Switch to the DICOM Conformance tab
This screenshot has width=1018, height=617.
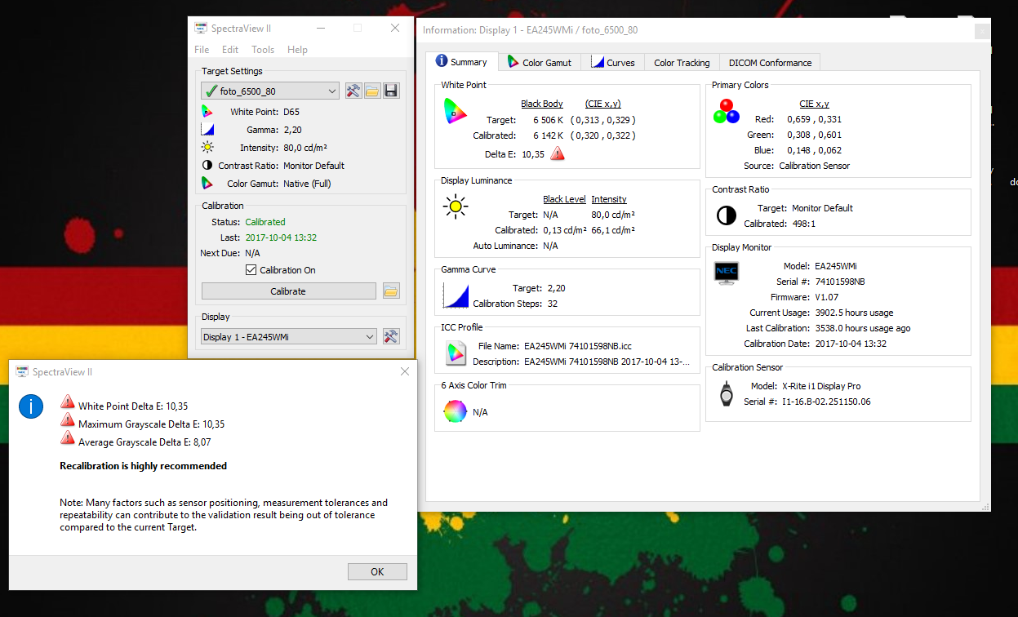(x=770, y=62)
